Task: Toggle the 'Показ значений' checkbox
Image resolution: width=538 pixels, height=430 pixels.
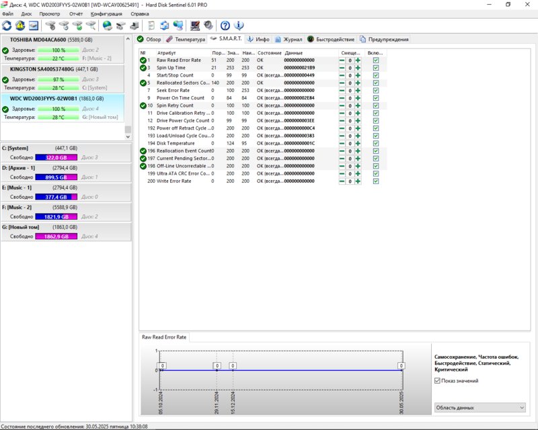Action: coord(438,381)
